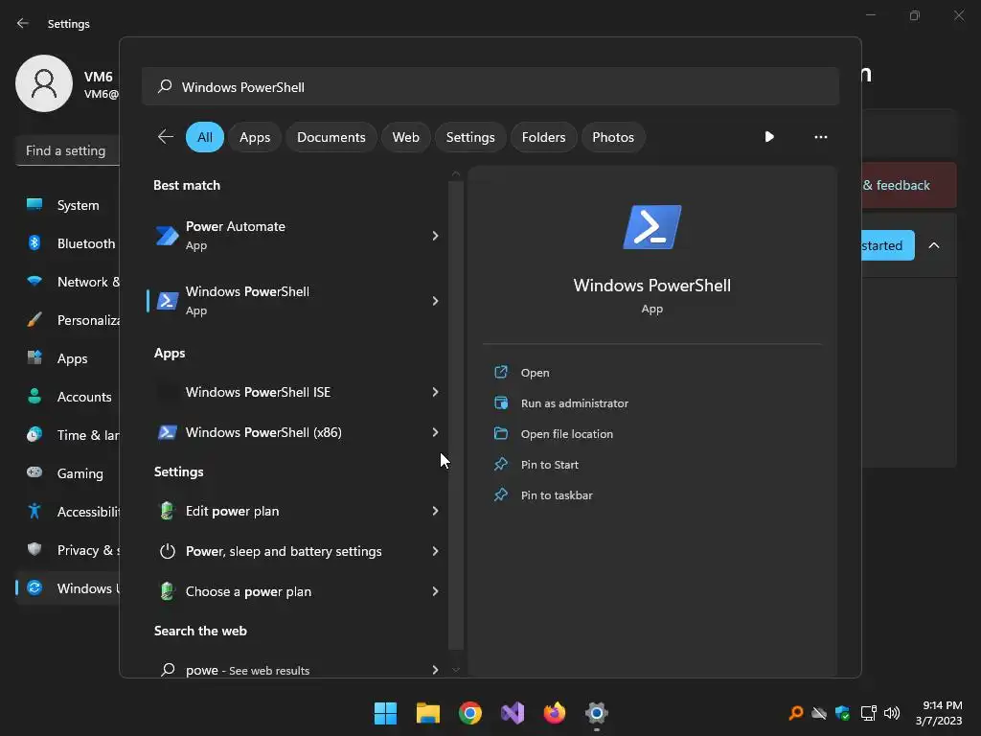
Task: Switch to Documents filter tab
Action: [331, 137]
